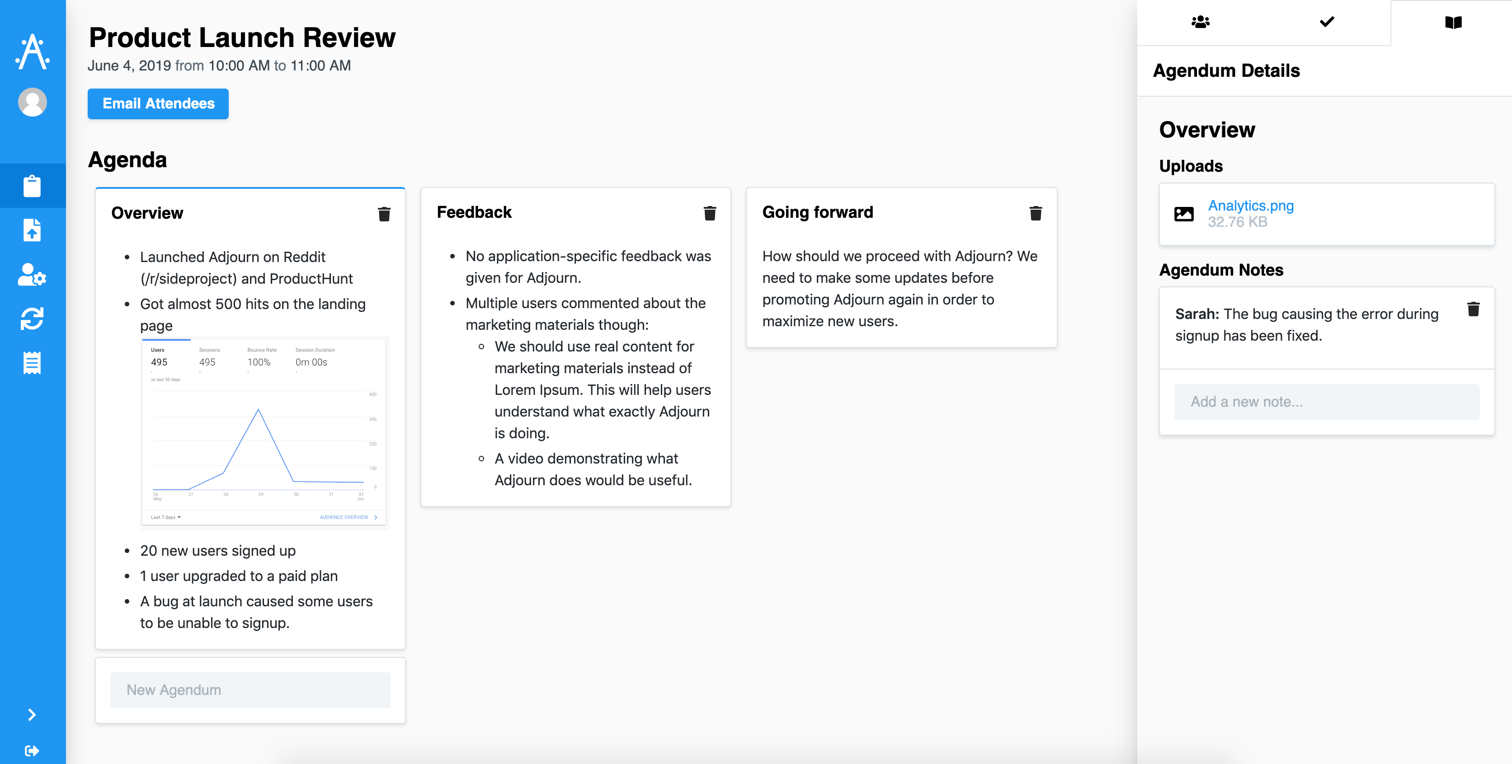Open the user settings sidebar icon

coord(32,274)
